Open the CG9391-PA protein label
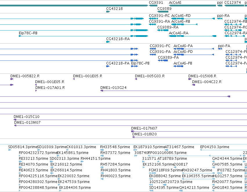Screen dimensions: 247x192 click(x=160, y=51)
